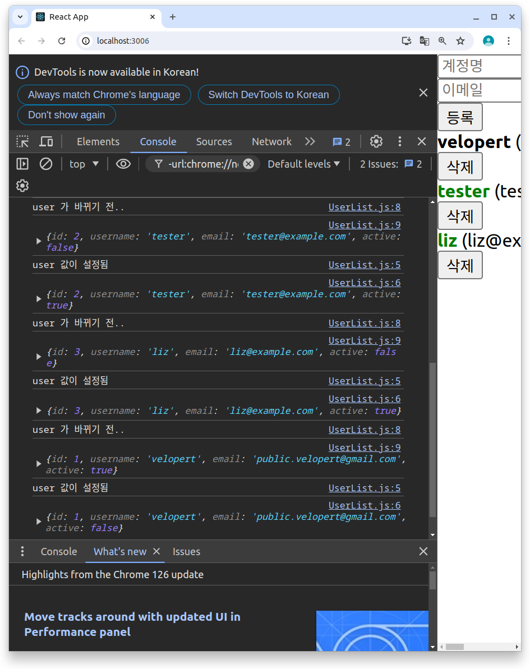This screenshot has height=669, width=530.
Task: Open the tab search dropdown arrow
Action: click(x=20, y=17)
